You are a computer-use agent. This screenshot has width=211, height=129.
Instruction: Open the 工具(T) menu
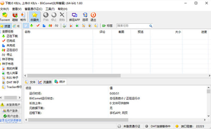click(x=50, y=9)
